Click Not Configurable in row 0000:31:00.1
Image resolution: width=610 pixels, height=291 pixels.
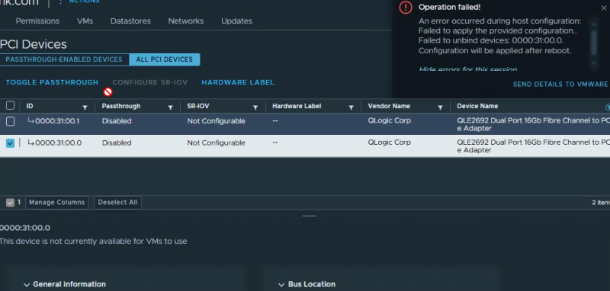point(216,121)
